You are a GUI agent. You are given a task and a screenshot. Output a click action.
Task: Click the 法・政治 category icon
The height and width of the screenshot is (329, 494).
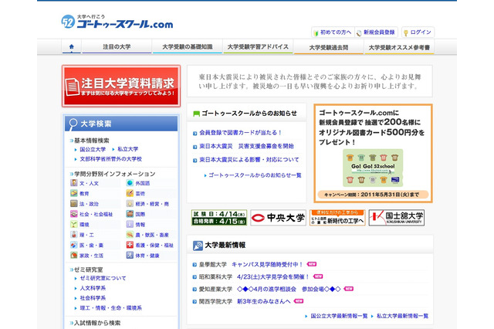(x=74, y=204)
